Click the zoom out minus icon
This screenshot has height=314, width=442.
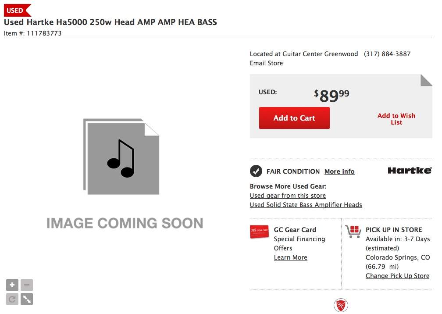point(27,285)
